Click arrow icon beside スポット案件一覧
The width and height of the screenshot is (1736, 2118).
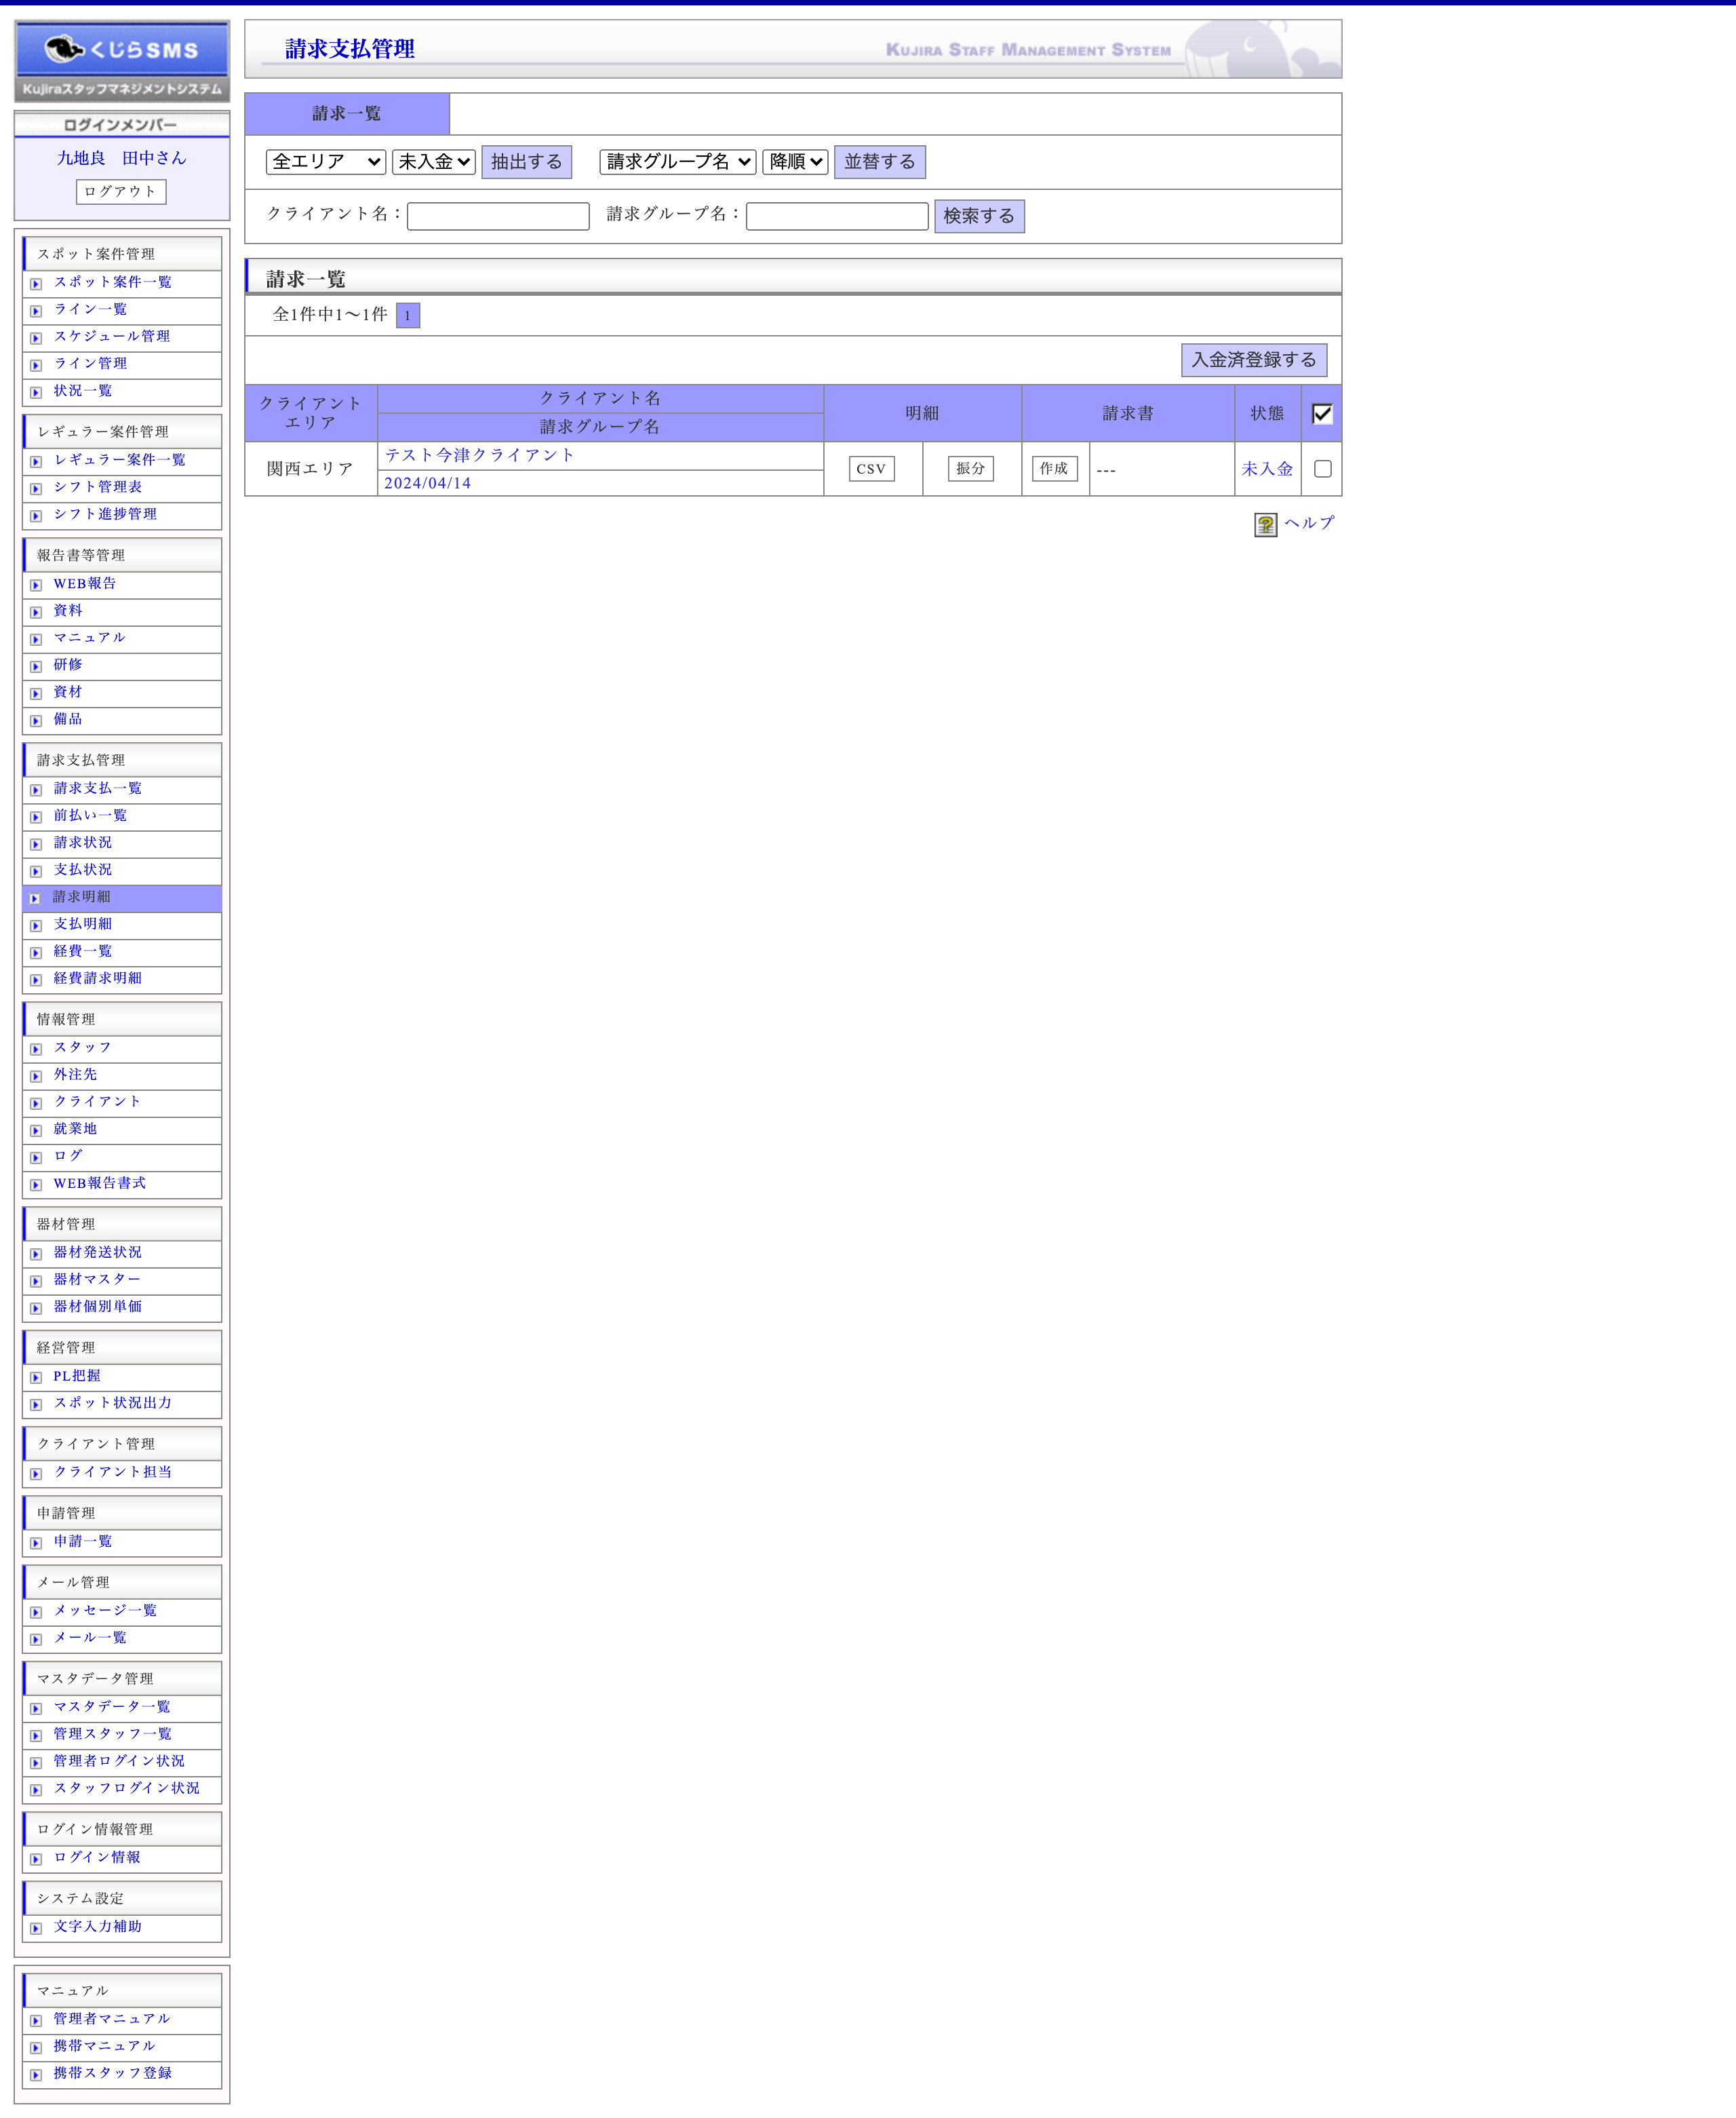coord(36,284)
